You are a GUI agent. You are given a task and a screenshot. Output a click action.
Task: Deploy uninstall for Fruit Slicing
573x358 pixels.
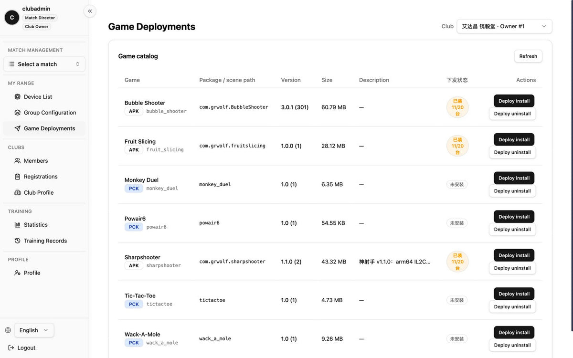512,152
